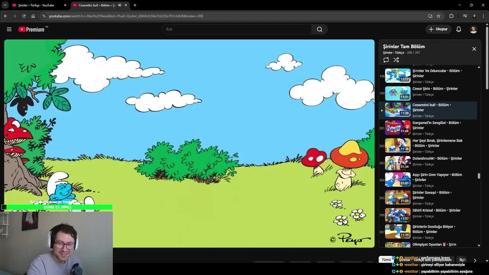
Task: Pause the Smurfs video in player
Action: pos(189,143)
